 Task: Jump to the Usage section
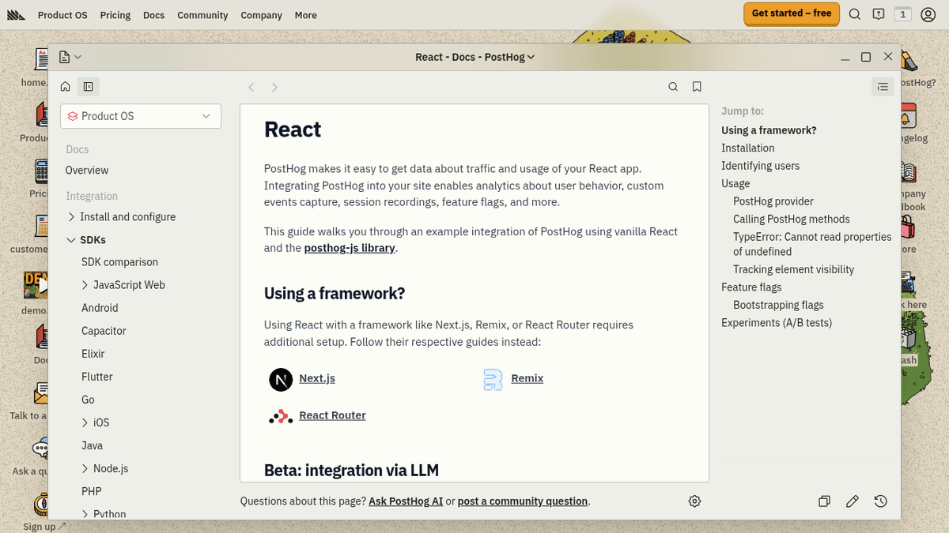735,183
